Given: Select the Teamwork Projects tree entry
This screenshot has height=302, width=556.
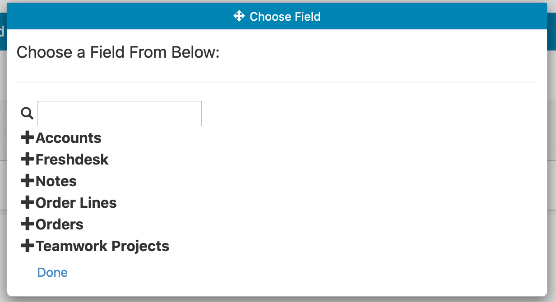Looking at the screenshot, I should (x=102, y=246).
